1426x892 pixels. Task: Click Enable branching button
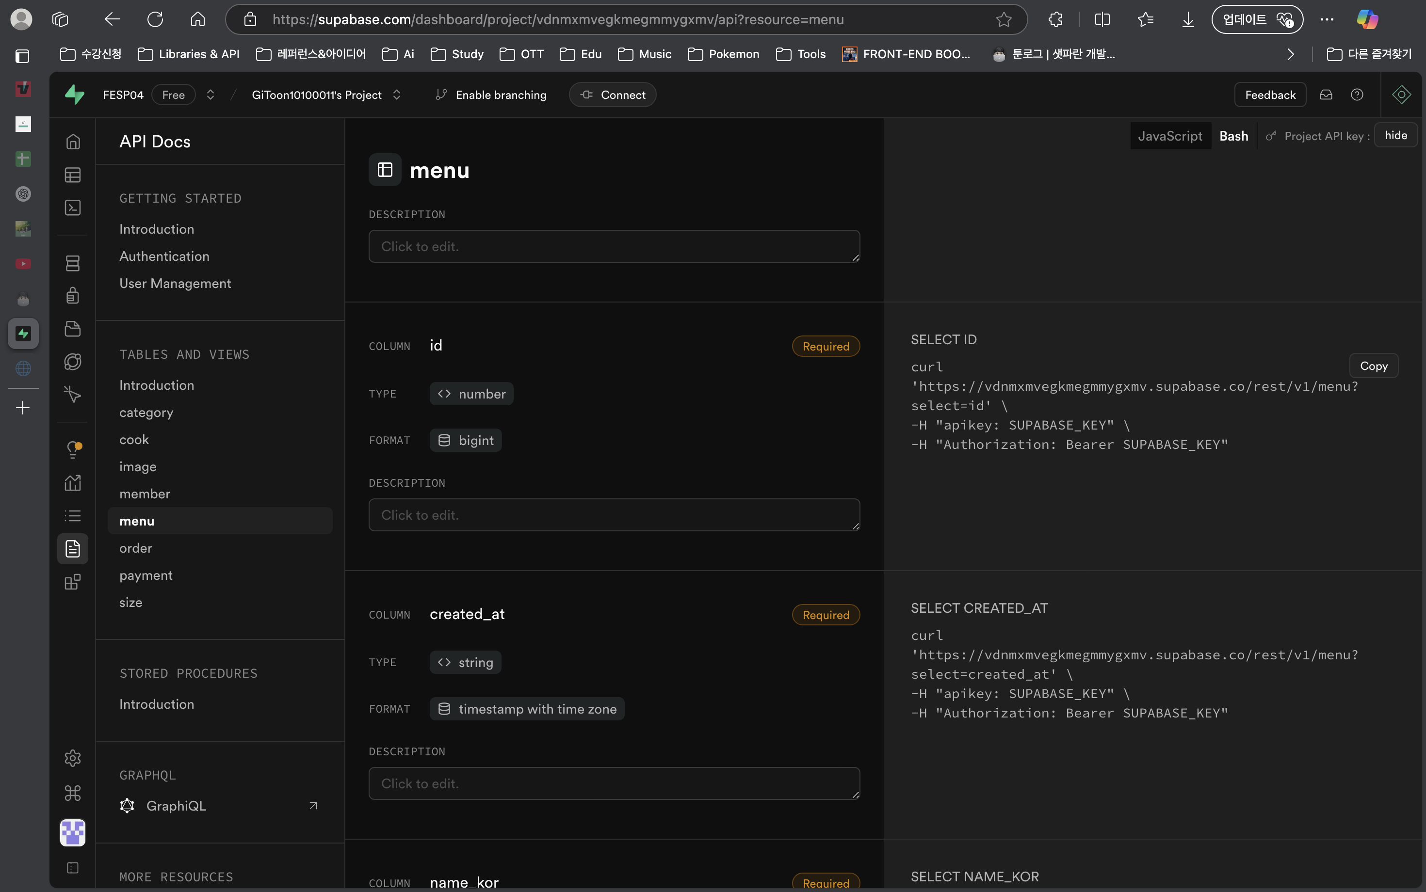491,95
